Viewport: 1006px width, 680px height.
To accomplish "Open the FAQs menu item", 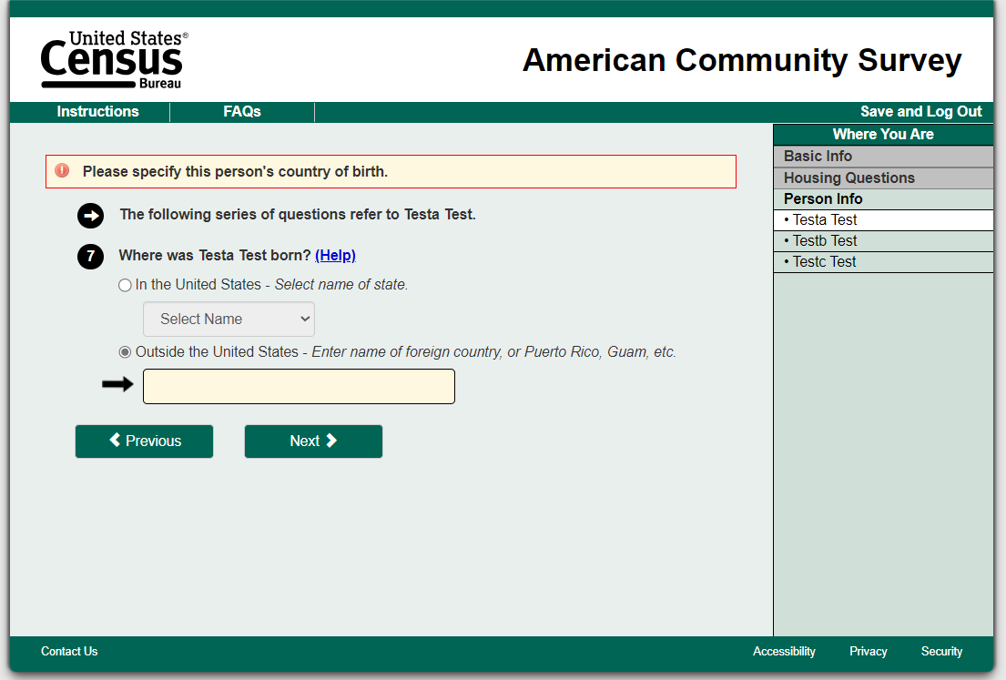I will (242, 112).
